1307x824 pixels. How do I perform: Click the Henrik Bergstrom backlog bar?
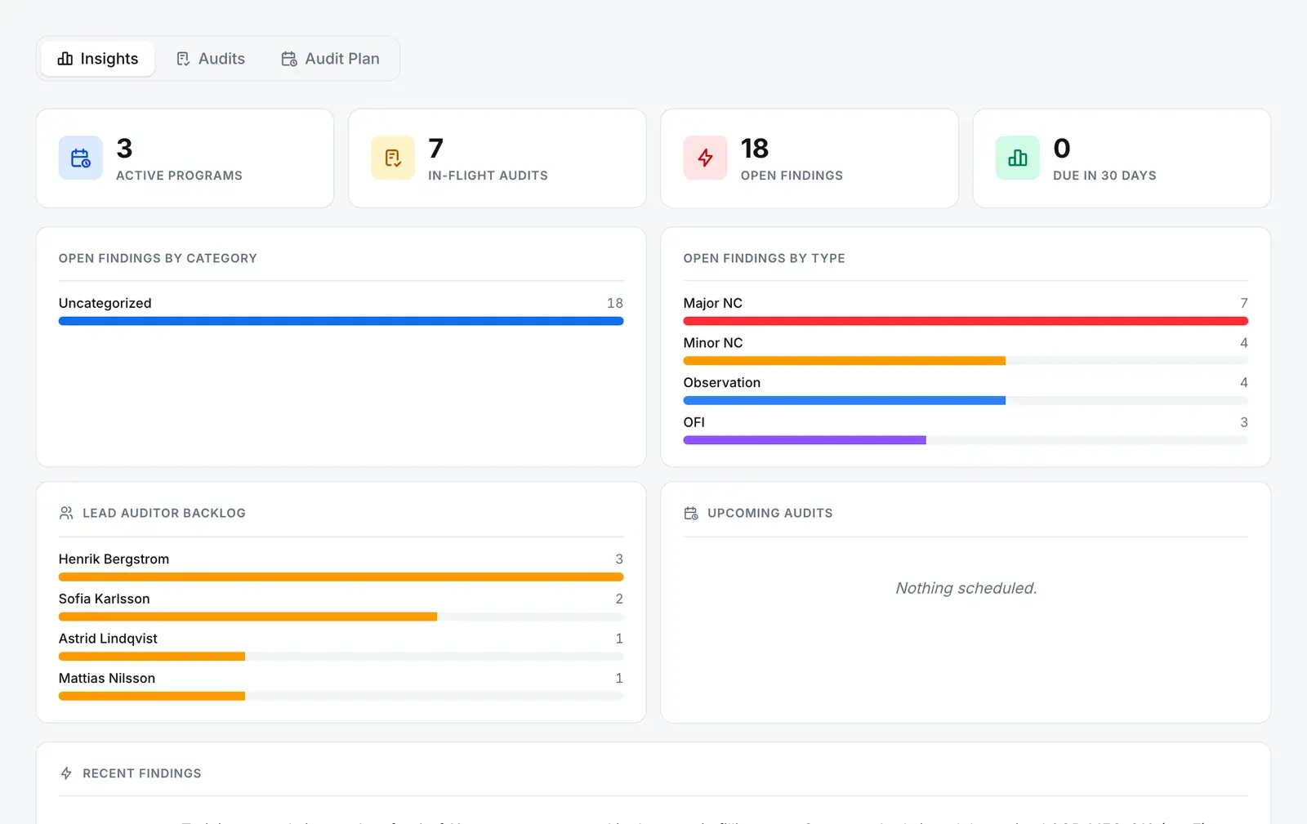tap(341, 577)
